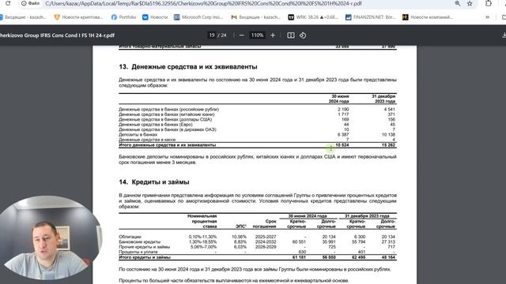Click the file info icon before Файл
Viewport: 506px width, 284px height.
pyautogui.click(x=24, y=3)
